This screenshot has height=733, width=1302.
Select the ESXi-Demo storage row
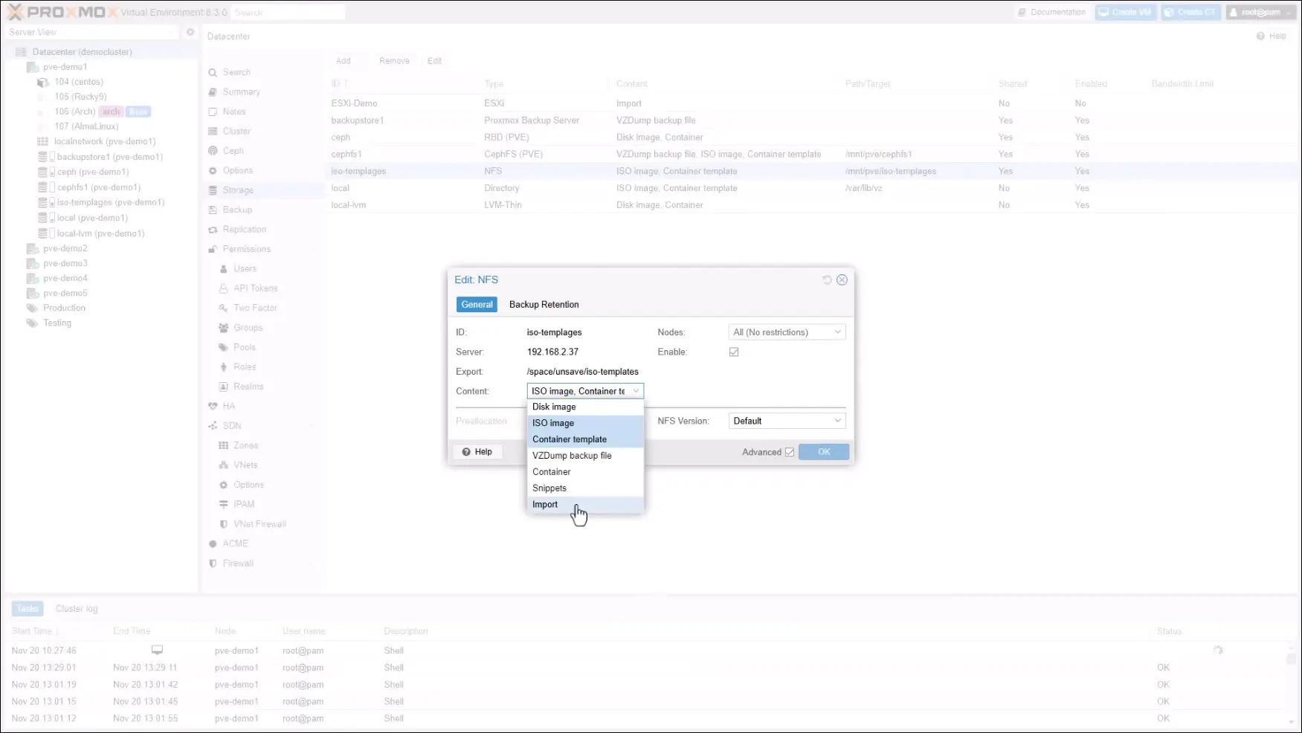click(x=813, y=103)
